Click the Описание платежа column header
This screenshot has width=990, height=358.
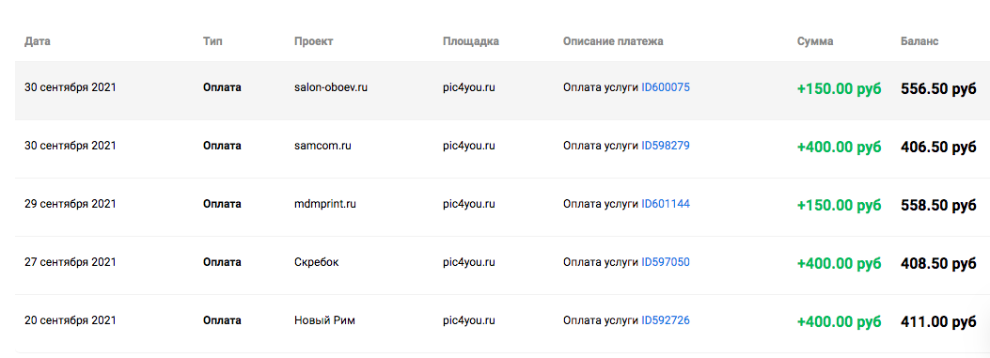pyautogui.click(x=613, y=41)
